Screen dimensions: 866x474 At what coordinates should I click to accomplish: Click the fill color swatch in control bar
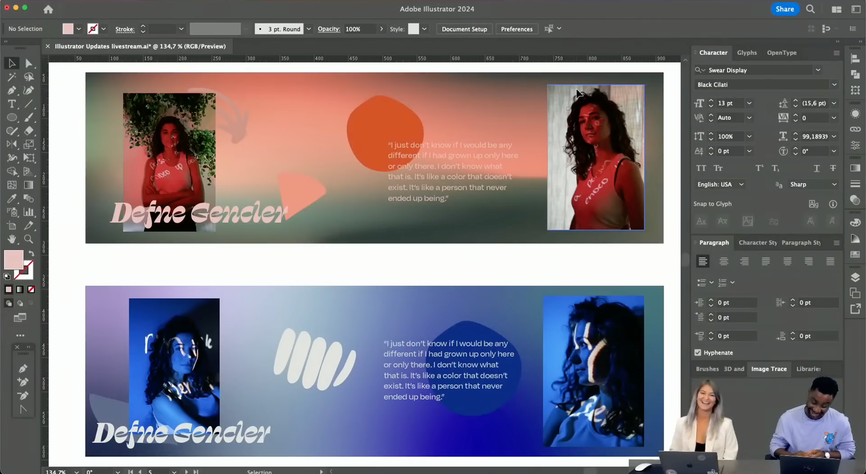click(68, 29)
